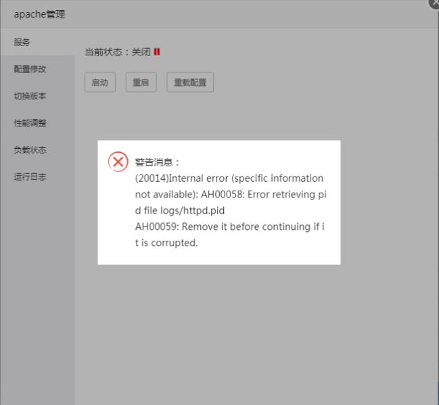Click the logs/httpd.pid error line
This screenshot has height=405, width=439.
(x=180, y=210)
